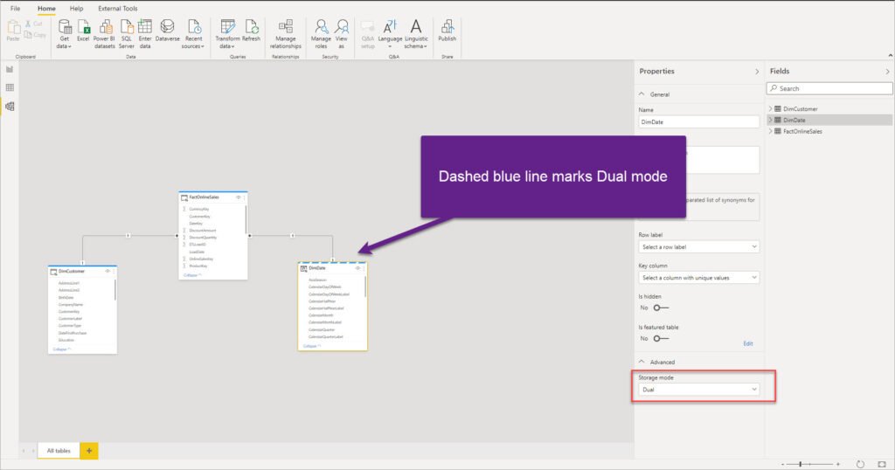Toggle the Is featured table switch
The width and height of the screenshot is (895, 470).
661,338
